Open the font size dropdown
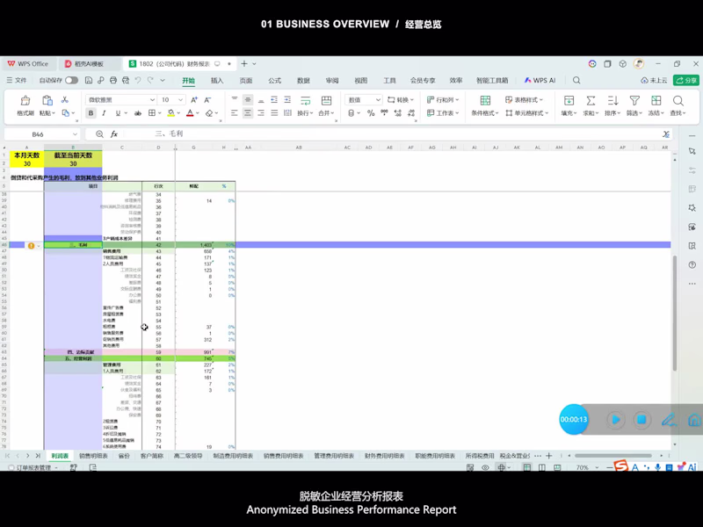This screenshot has height=527, width=703. point(180,100)
